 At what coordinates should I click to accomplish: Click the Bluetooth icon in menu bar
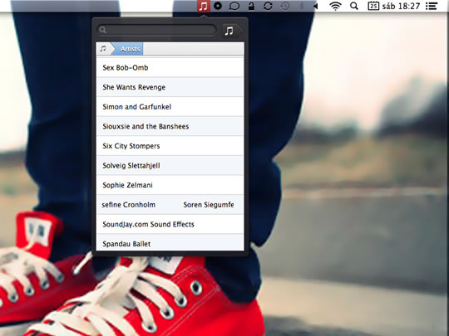301,6
